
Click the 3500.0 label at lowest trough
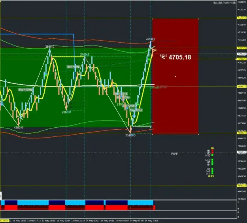pyautogui.click(x=130, y=135)
